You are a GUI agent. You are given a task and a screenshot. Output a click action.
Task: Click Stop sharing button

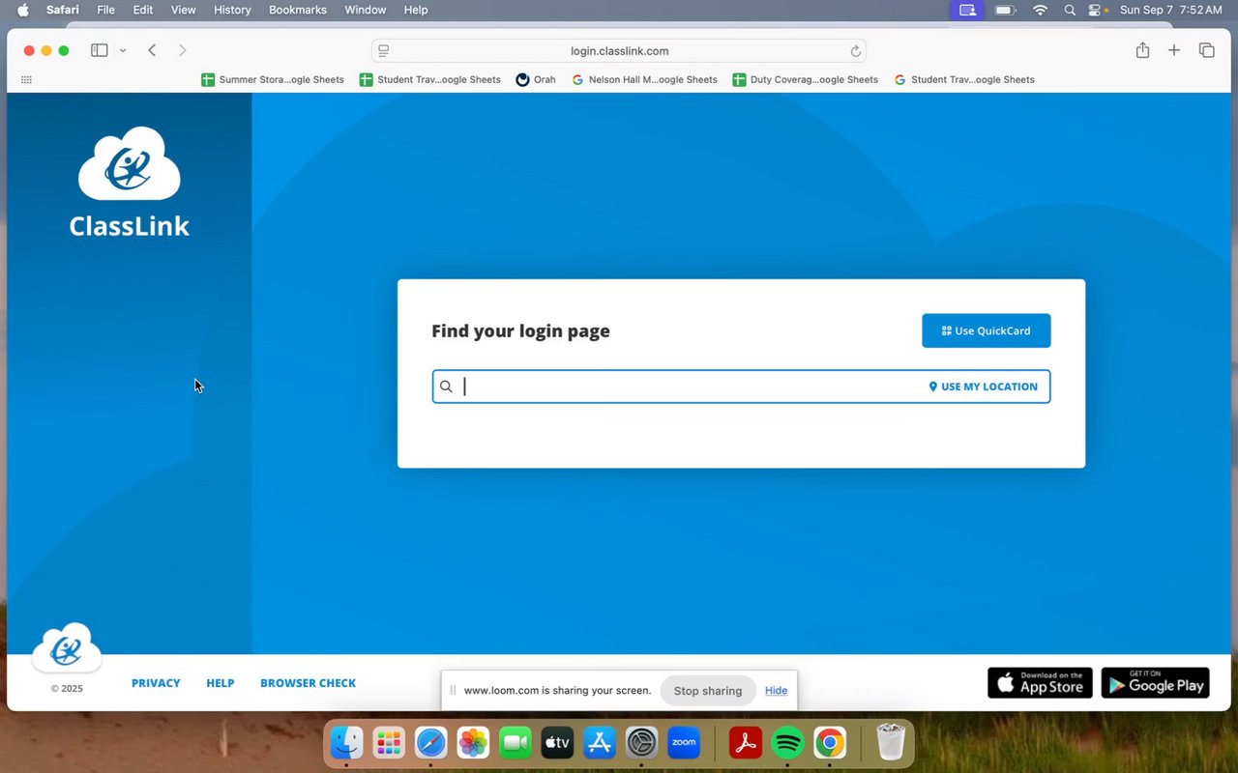708,691
